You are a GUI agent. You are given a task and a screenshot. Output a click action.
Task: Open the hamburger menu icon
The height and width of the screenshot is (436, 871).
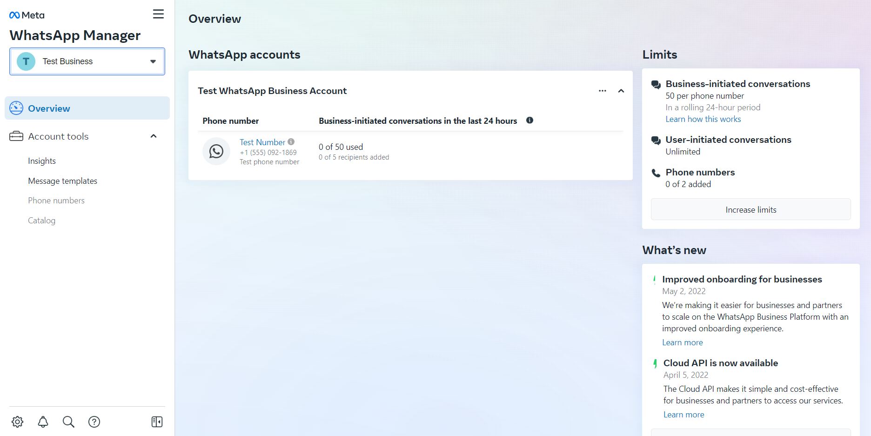158,14
